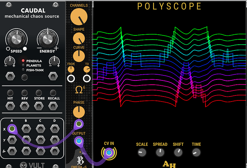Click the small speed attenuator knob
Image resolution: width=247 pixels, height=168 pixels.
tap(10, 61)
